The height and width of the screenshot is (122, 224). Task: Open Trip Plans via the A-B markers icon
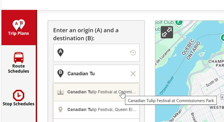[x=18, y=25]
